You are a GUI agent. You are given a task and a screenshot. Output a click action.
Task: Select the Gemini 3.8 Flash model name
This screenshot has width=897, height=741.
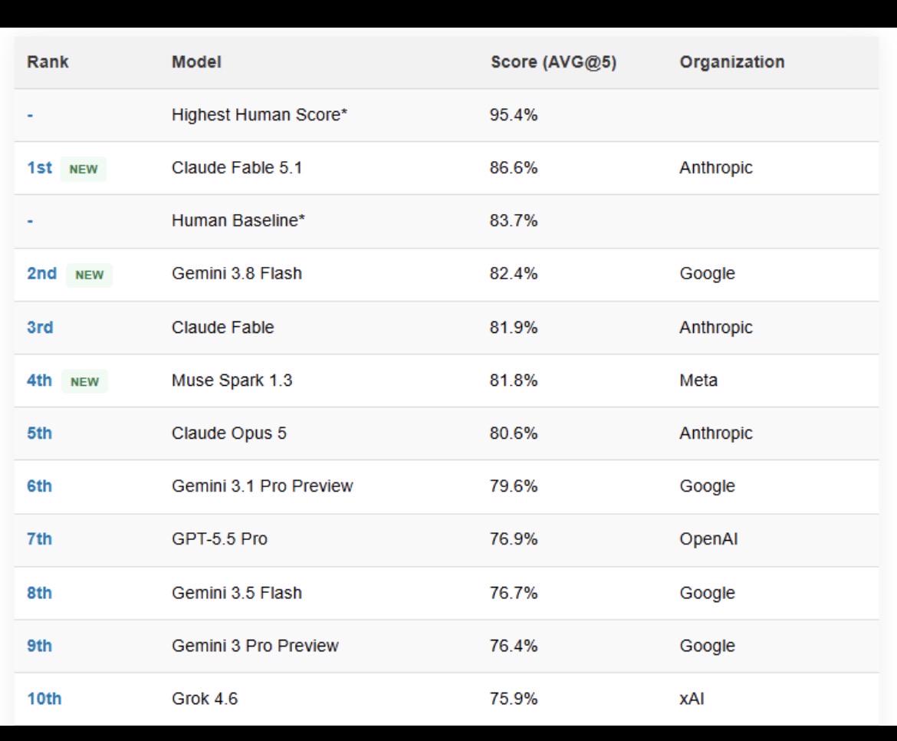(x=237, y=274)
